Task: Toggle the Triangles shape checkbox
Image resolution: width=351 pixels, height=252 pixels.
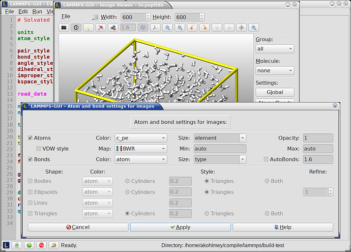Action: (30, 213)
